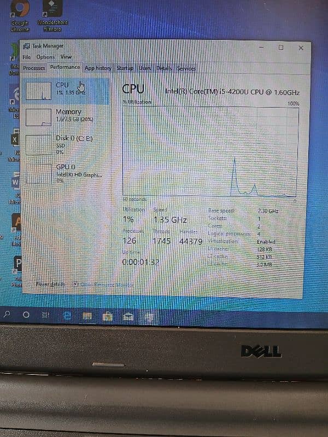Open the Users tab
The width and height of the screenshot is (328, 437).
point(145,68)
